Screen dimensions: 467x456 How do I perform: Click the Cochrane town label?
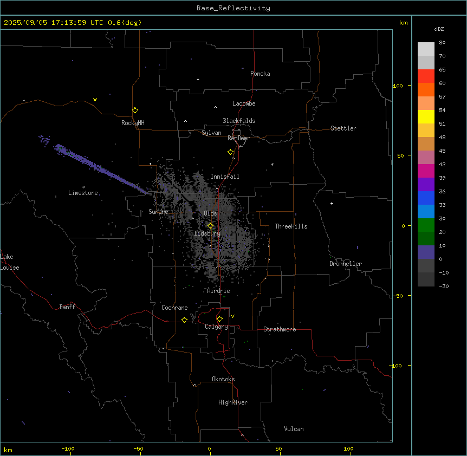tap(174, 308)
